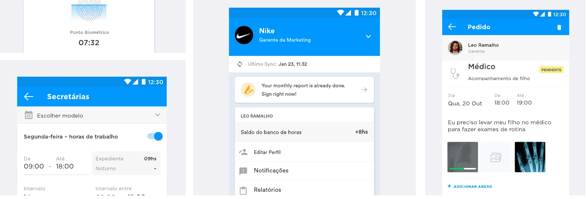This screenshot has width=588, height=199.
Task: Click the Adicionar Anexo link
Action: tap(470, 186)
